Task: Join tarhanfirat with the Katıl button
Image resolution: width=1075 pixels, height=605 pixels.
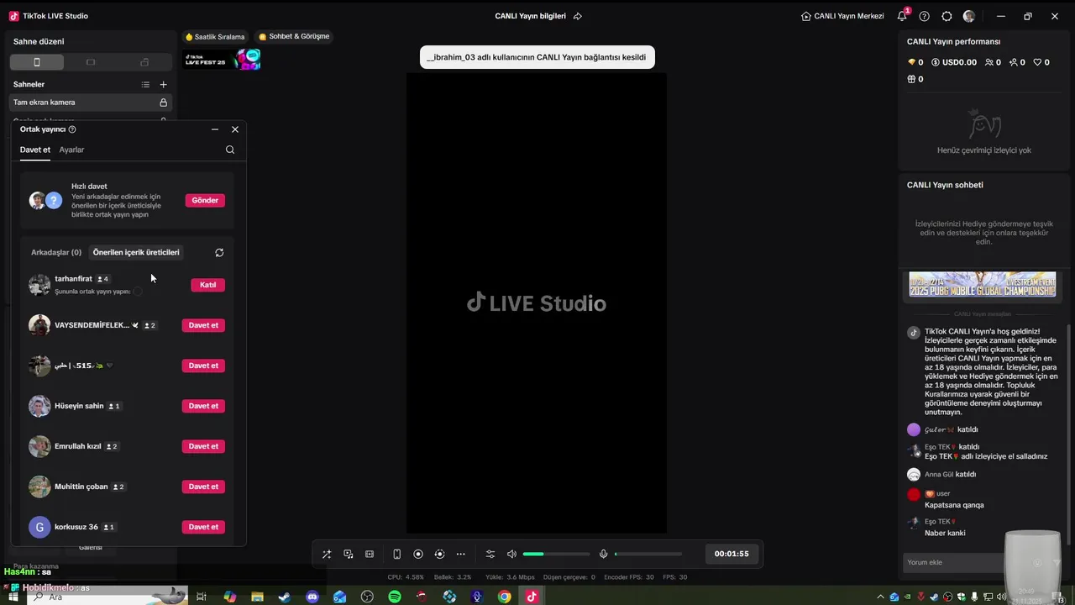Action: click(x=207, y=285)
